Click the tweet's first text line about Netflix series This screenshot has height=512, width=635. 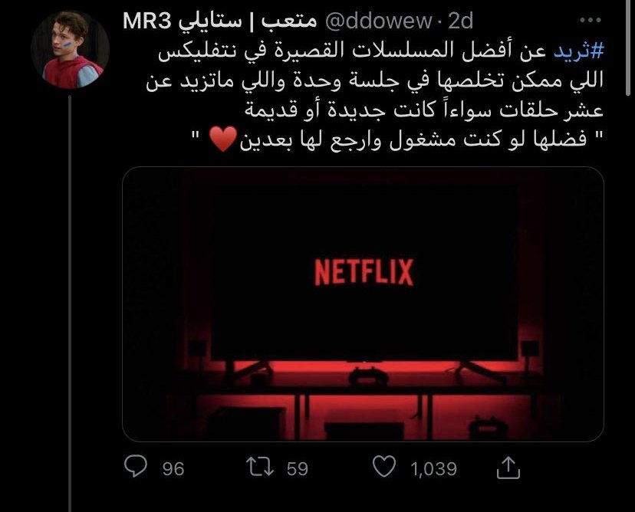[x=380, y=51]
